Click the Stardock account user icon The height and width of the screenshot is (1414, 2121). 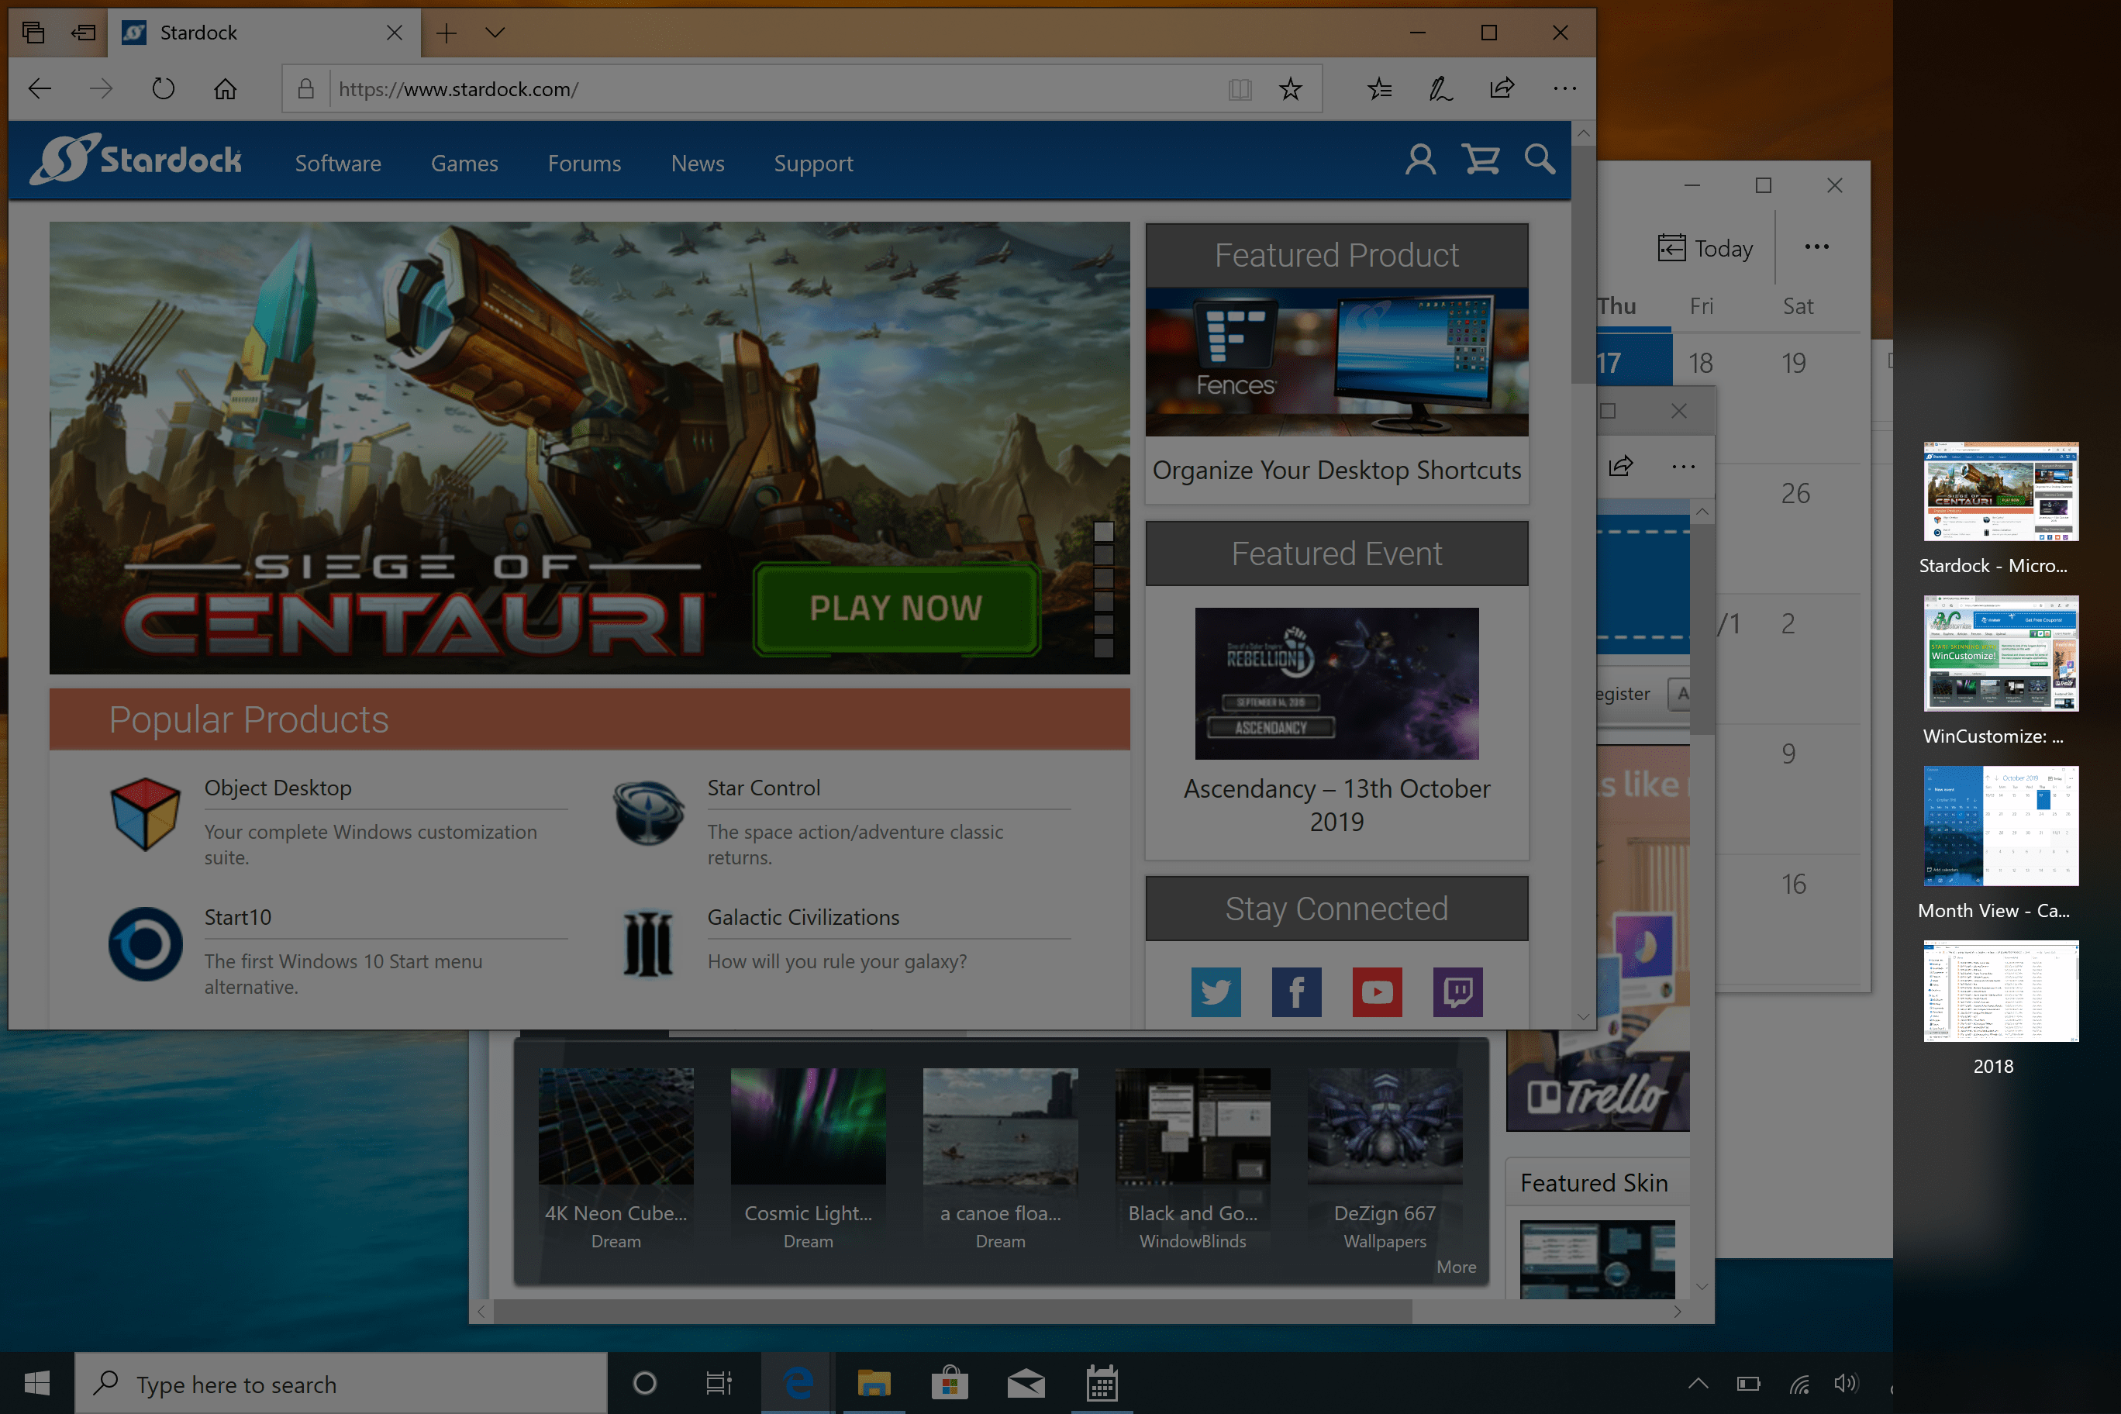(x=1420, y=160)
